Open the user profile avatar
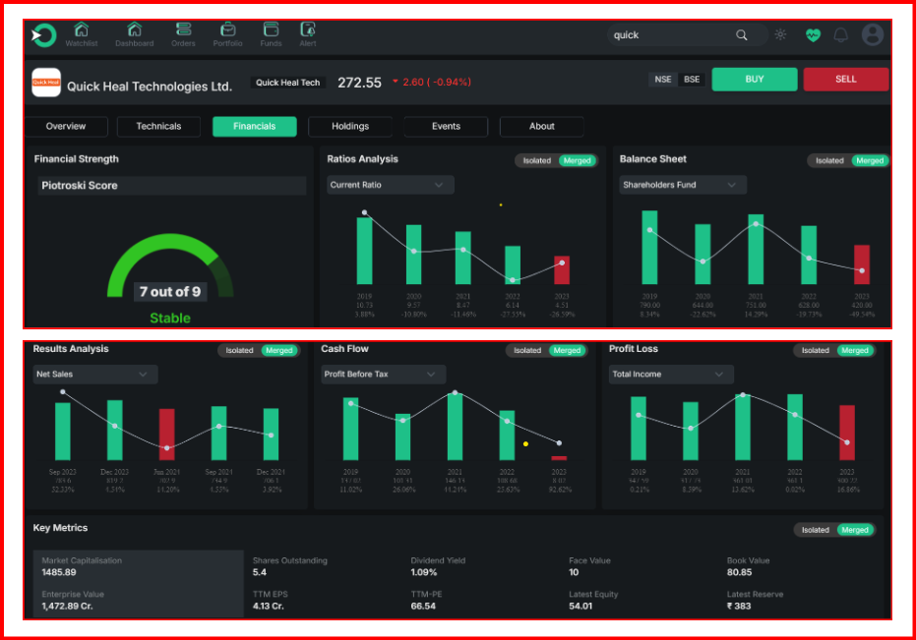This screenshot has width=916, height=640. (x=873, y=34)
